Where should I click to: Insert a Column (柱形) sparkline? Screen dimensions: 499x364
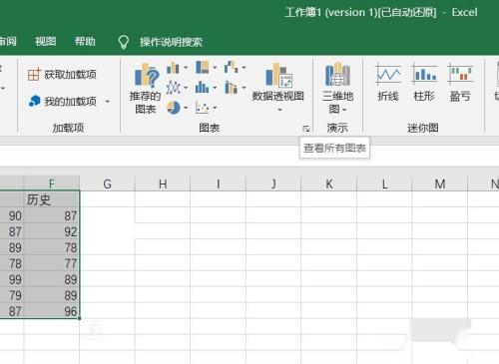(424, 83)
